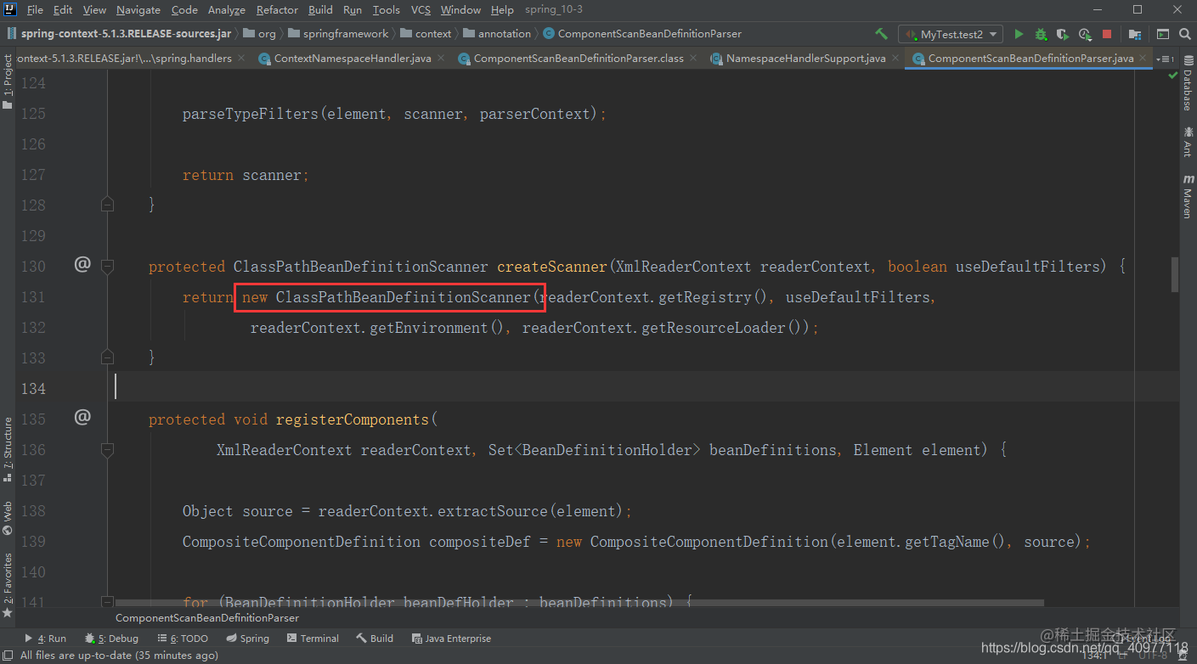The width and height of the screenshot is (1197, 664).
Task: Run with Coverage using the shield icon
Action: pyautogui.click(x=1062, y=34)
